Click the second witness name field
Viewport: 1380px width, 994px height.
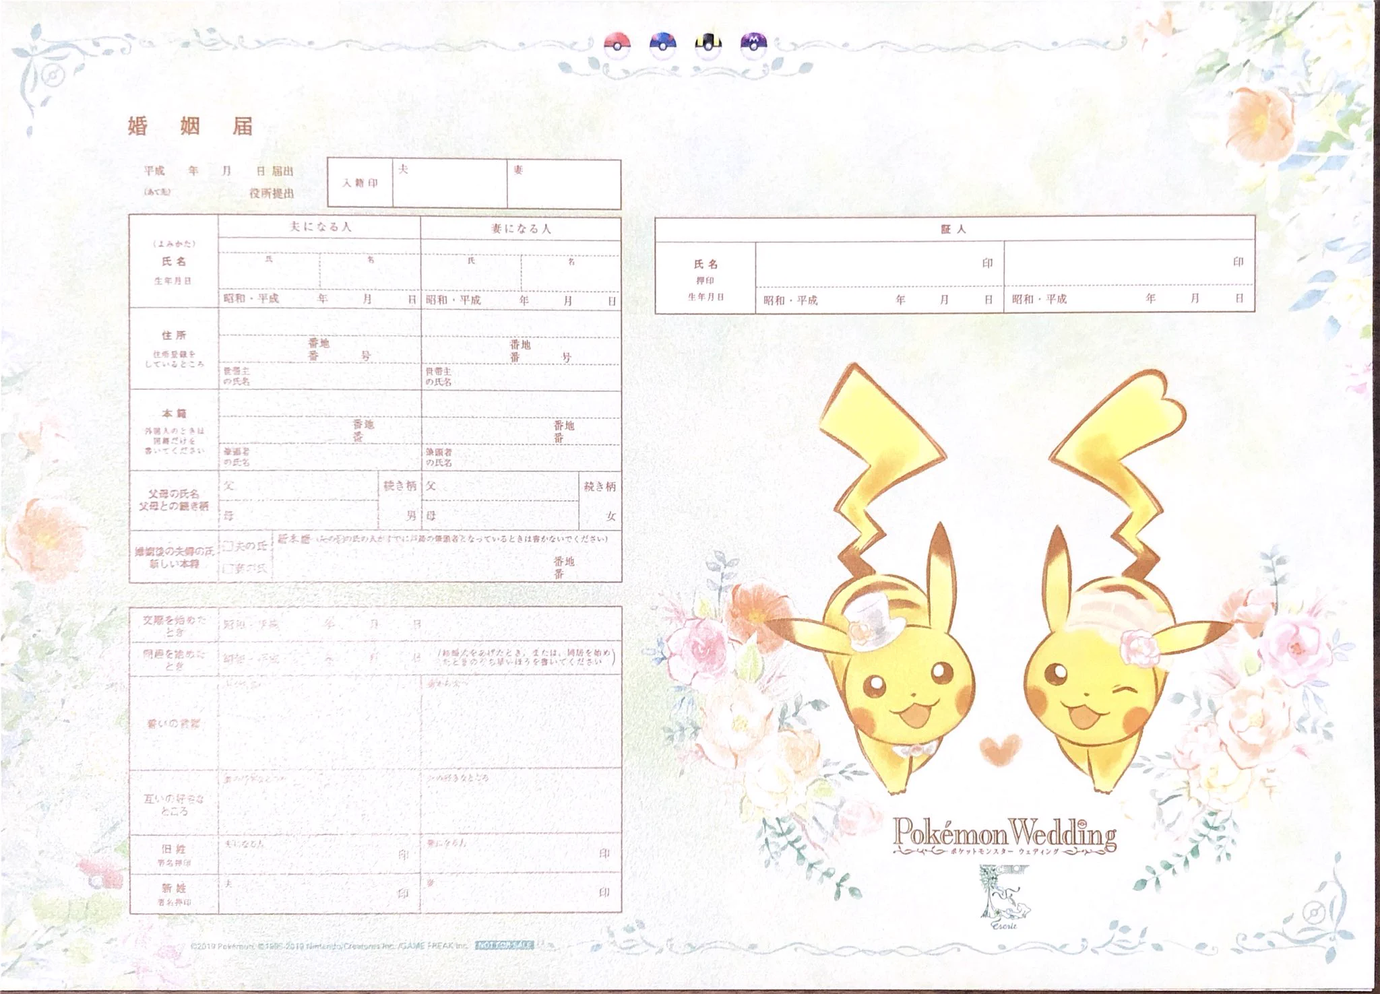point(1129,264)
